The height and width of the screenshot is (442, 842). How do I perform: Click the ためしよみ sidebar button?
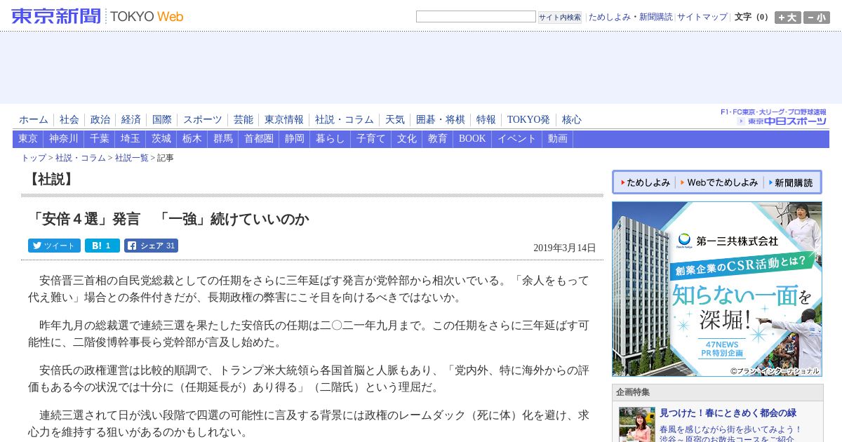coord(644,182)
